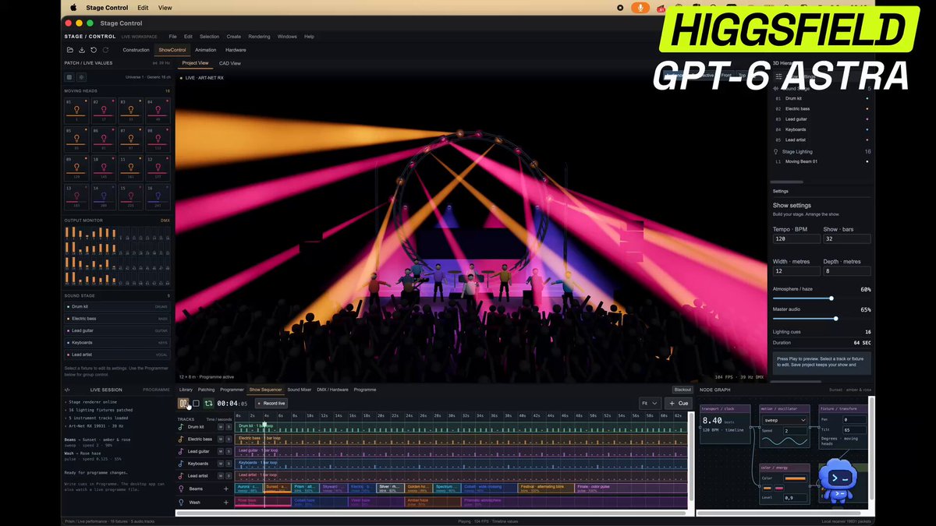This screenshot has height=526, width=936.
Task: Select moving head fixture 14
Action: coord(104,196)
